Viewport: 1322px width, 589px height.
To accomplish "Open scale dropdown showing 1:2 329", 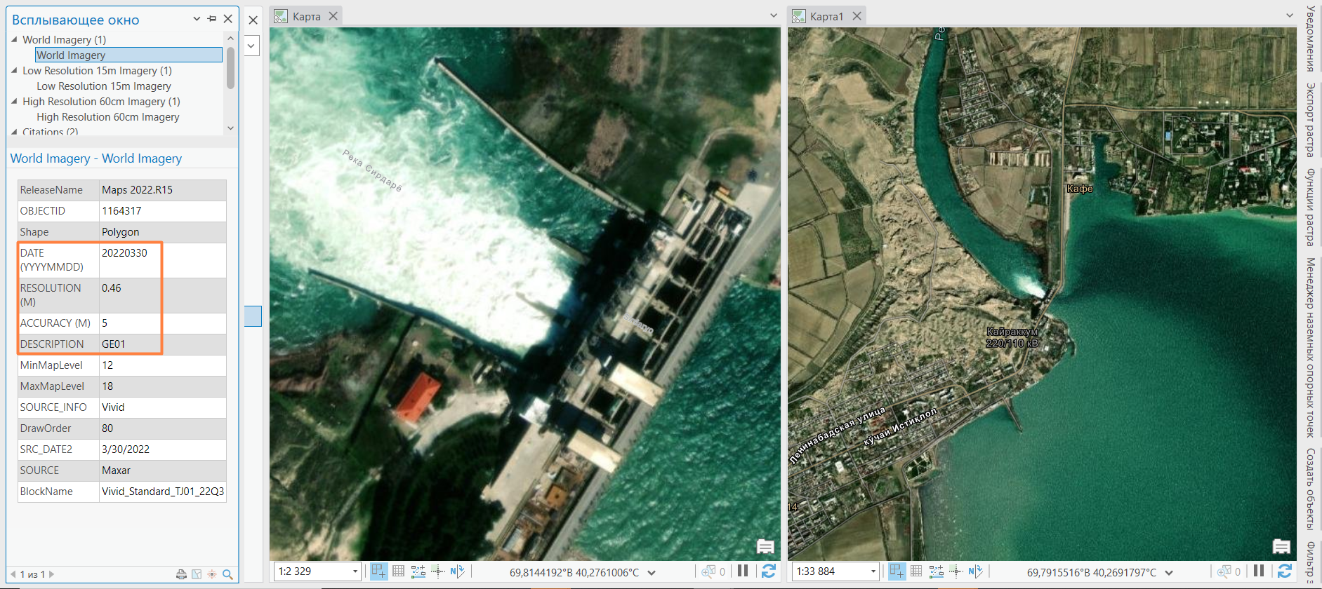I will pyautogui.click(x=355, y=571).
